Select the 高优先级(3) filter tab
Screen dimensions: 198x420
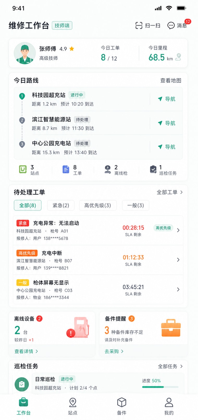tap(98, 205)
